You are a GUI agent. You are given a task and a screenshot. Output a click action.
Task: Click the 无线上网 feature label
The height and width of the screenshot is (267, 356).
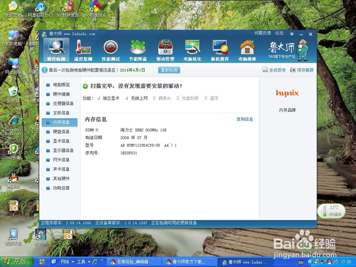click(x=139, y=98)
